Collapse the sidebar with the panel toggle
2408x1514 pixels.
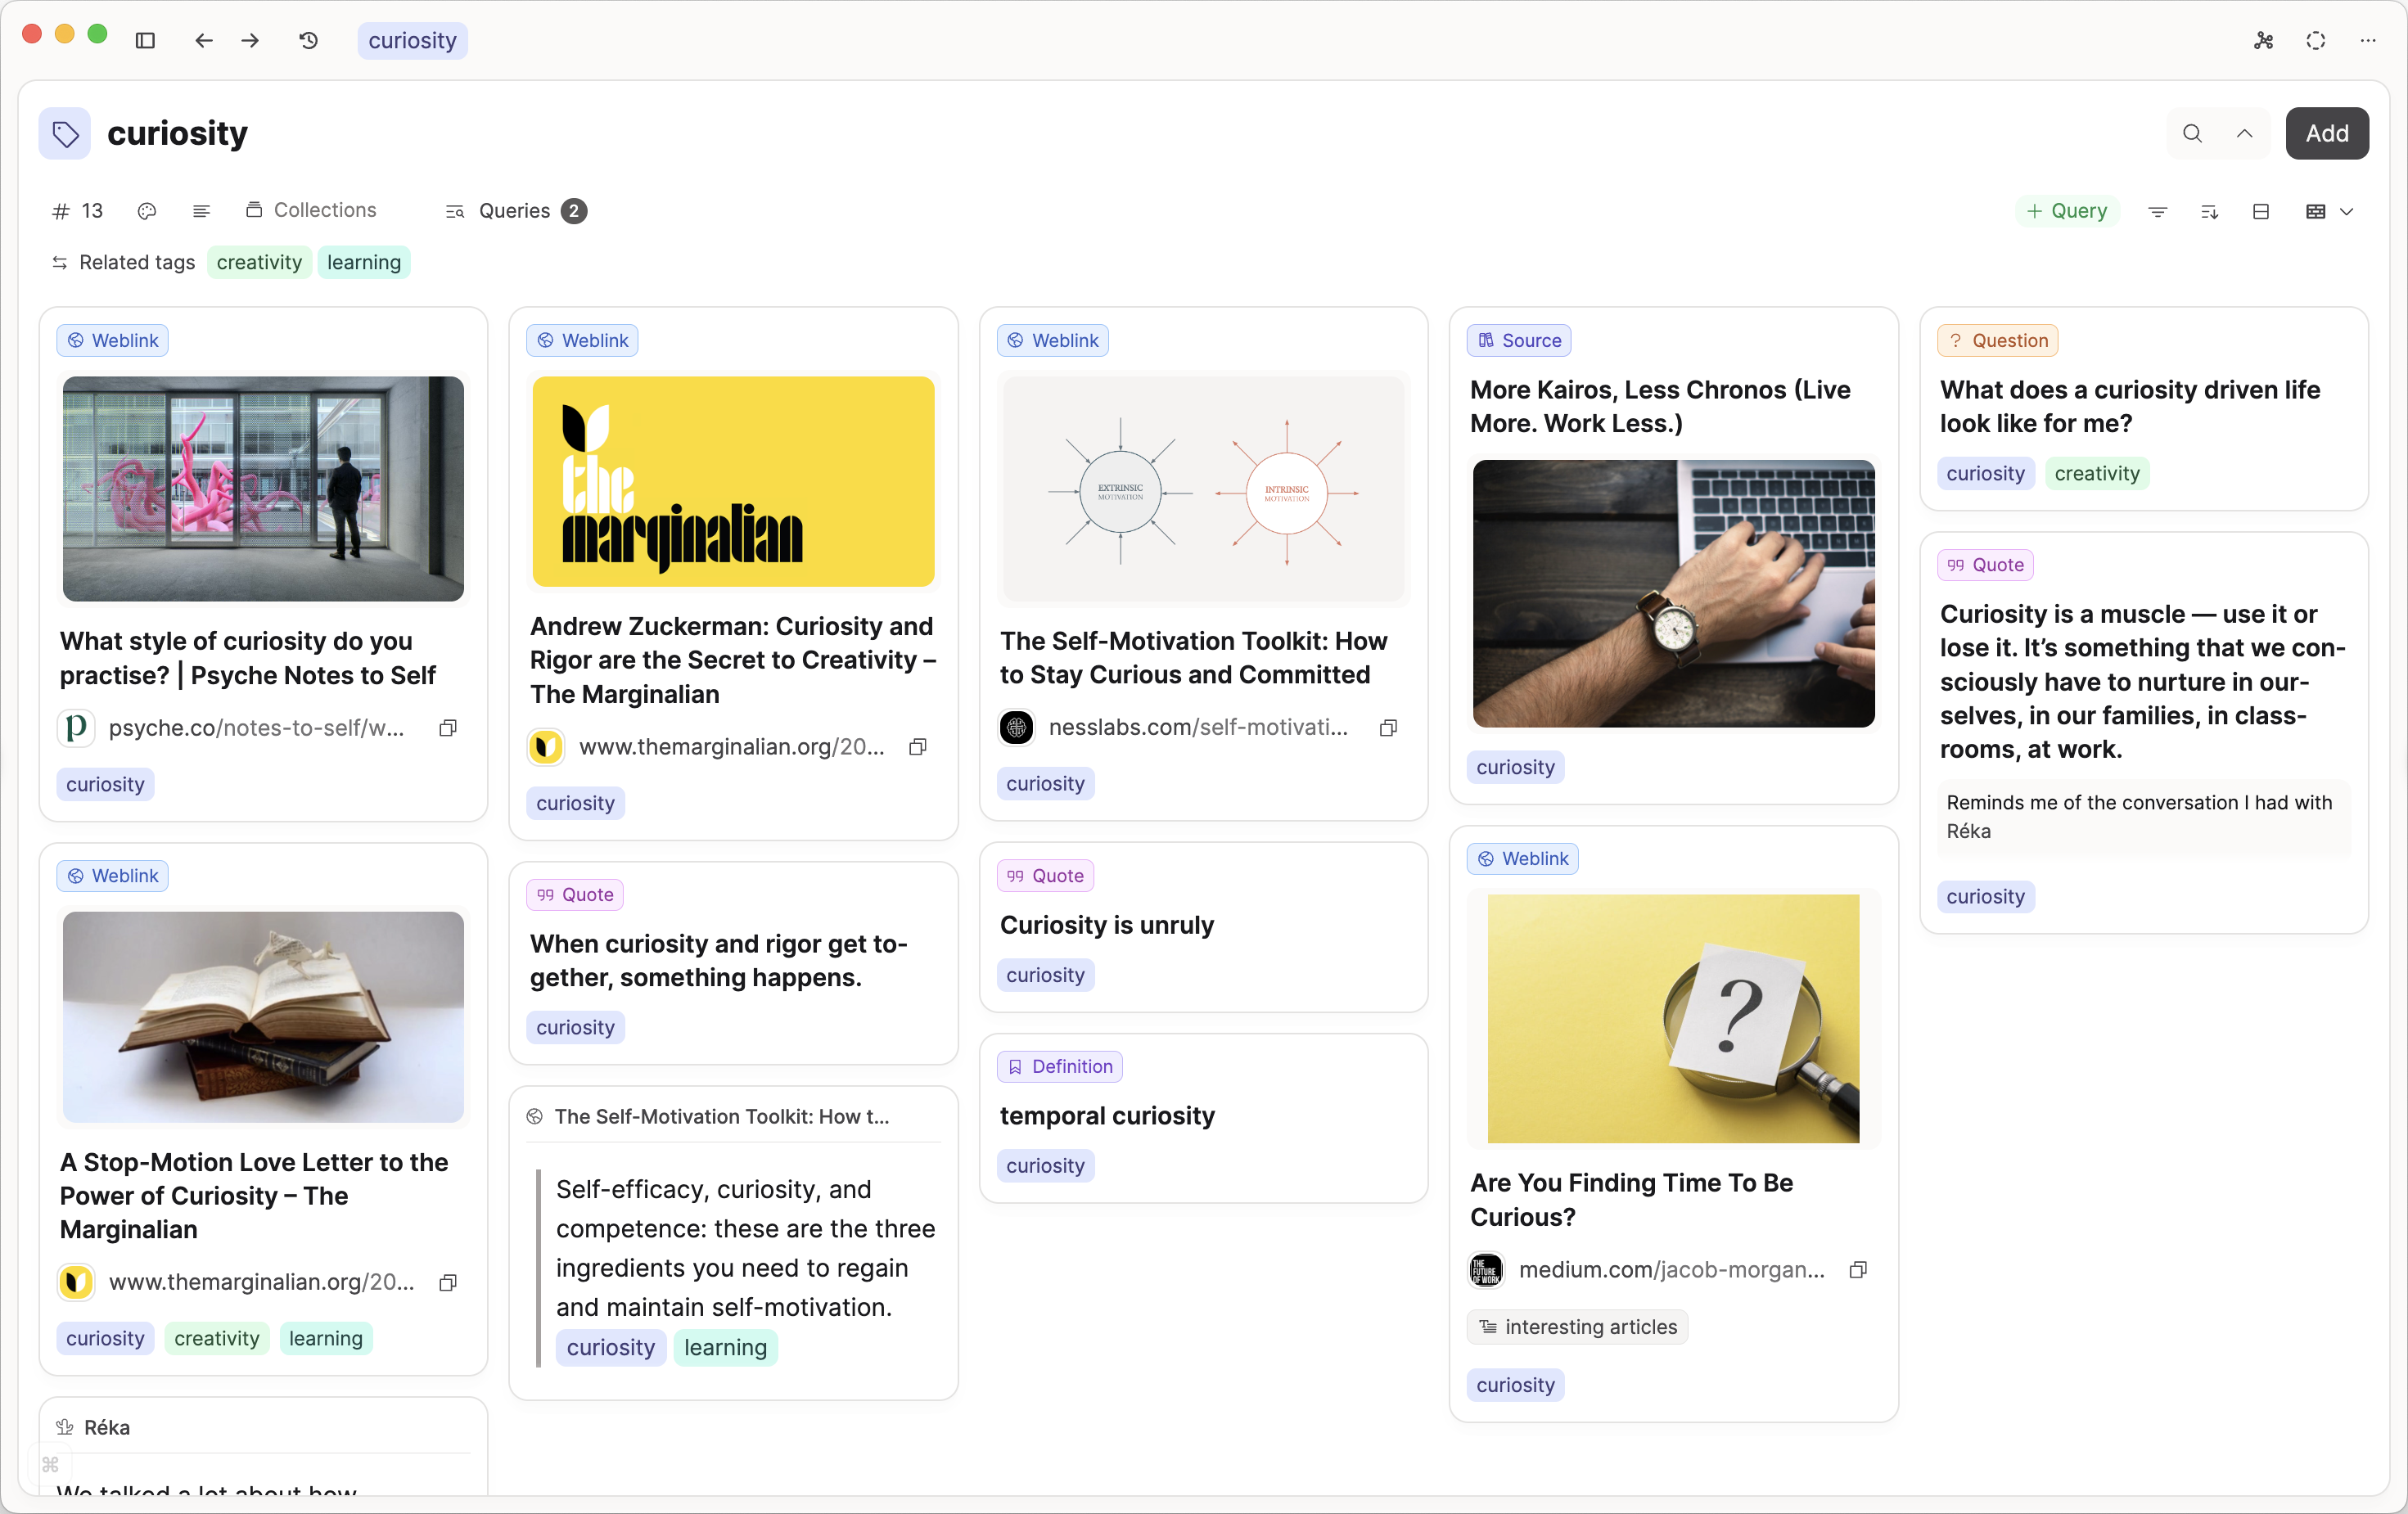click(x=146, y=41)
